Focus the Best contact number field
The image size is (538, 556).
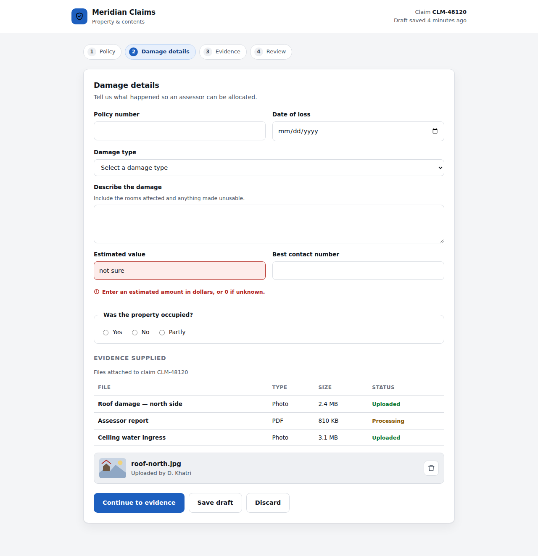point(358,271)
